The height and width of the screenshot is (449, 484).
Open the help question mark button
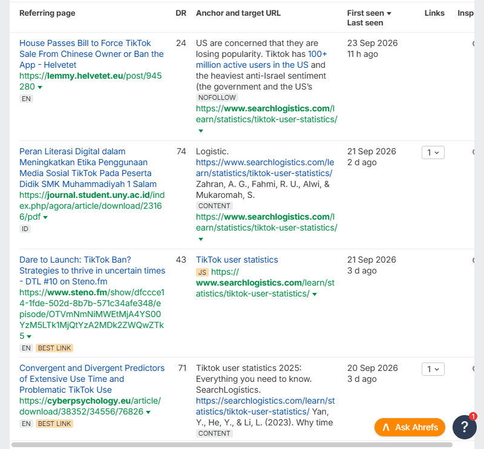464,427
